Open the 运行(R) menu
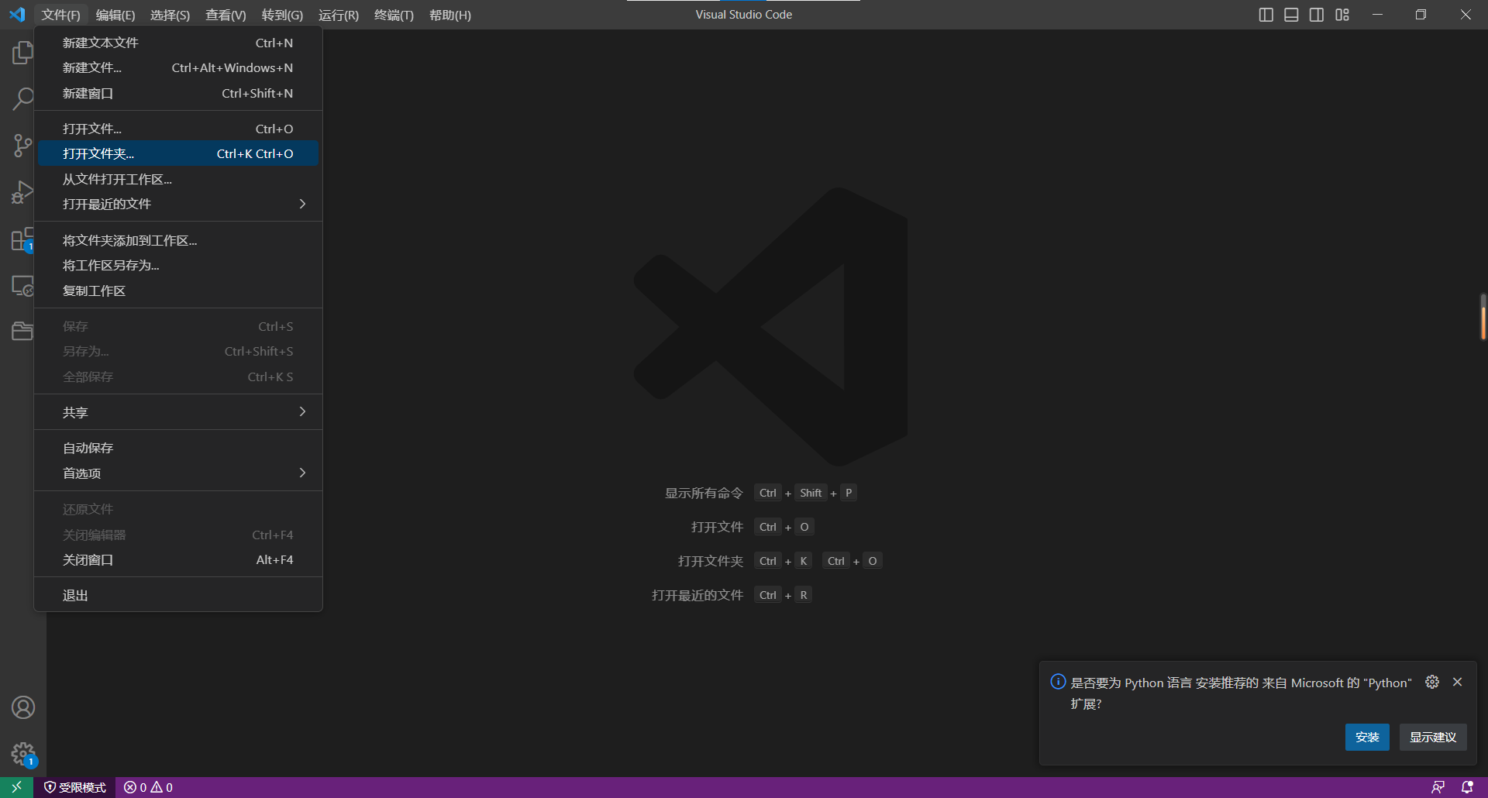 339,15
